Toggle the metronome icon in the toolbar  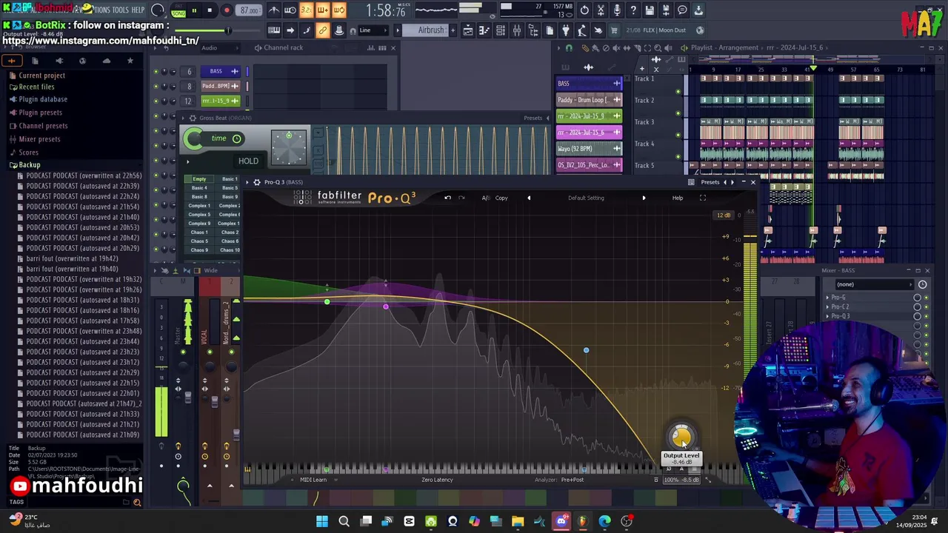274,10
